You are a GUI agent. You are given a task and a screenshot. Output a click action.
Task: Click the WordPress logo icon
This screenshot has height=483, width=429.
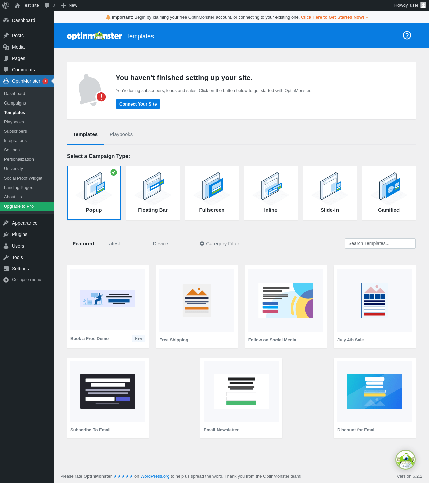[6, 5]
